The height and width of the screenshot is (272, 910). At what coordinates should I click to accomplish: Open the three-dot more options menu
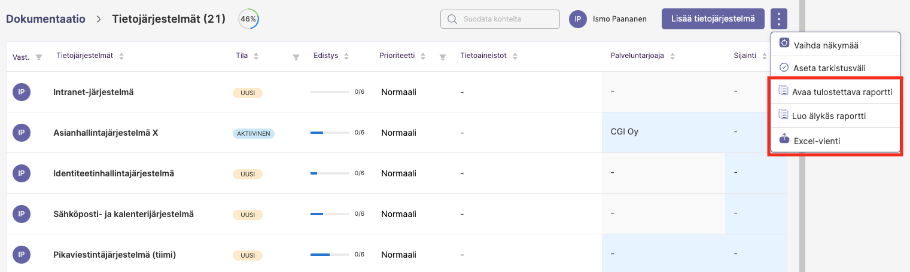click(x=779, y=19)
